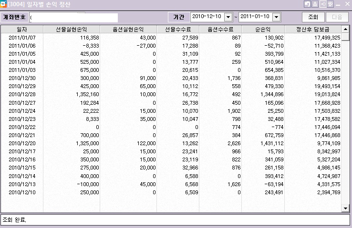
Task: Click the scrollbar down arrow
Action: 345,208
